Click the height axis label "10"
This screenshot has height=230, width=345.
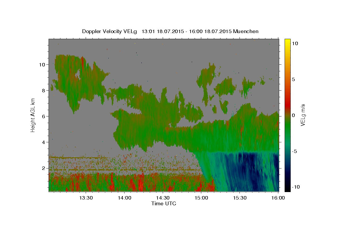42,64
